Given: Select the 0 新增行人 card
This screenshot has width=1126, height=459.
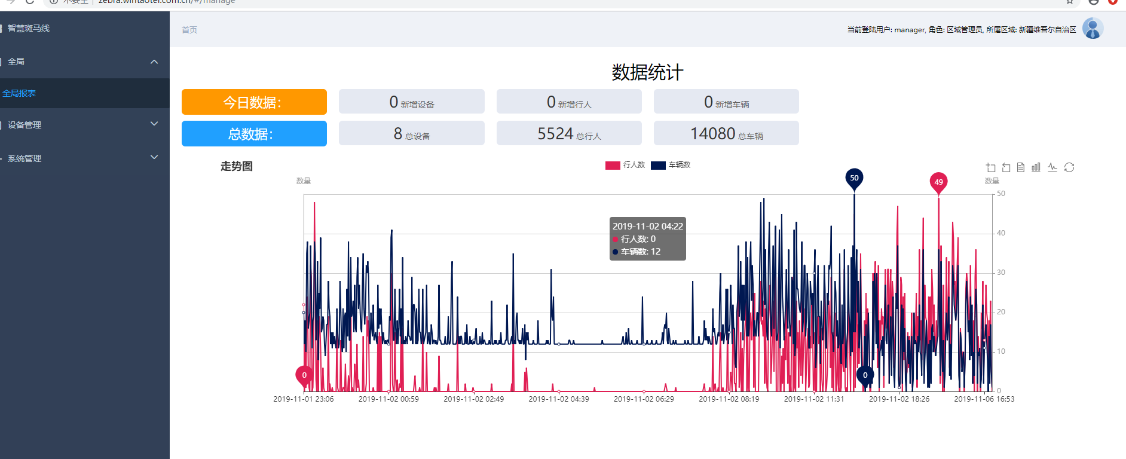Looking at the screenshot, I should pyautogui.click(x=569, y=102).
